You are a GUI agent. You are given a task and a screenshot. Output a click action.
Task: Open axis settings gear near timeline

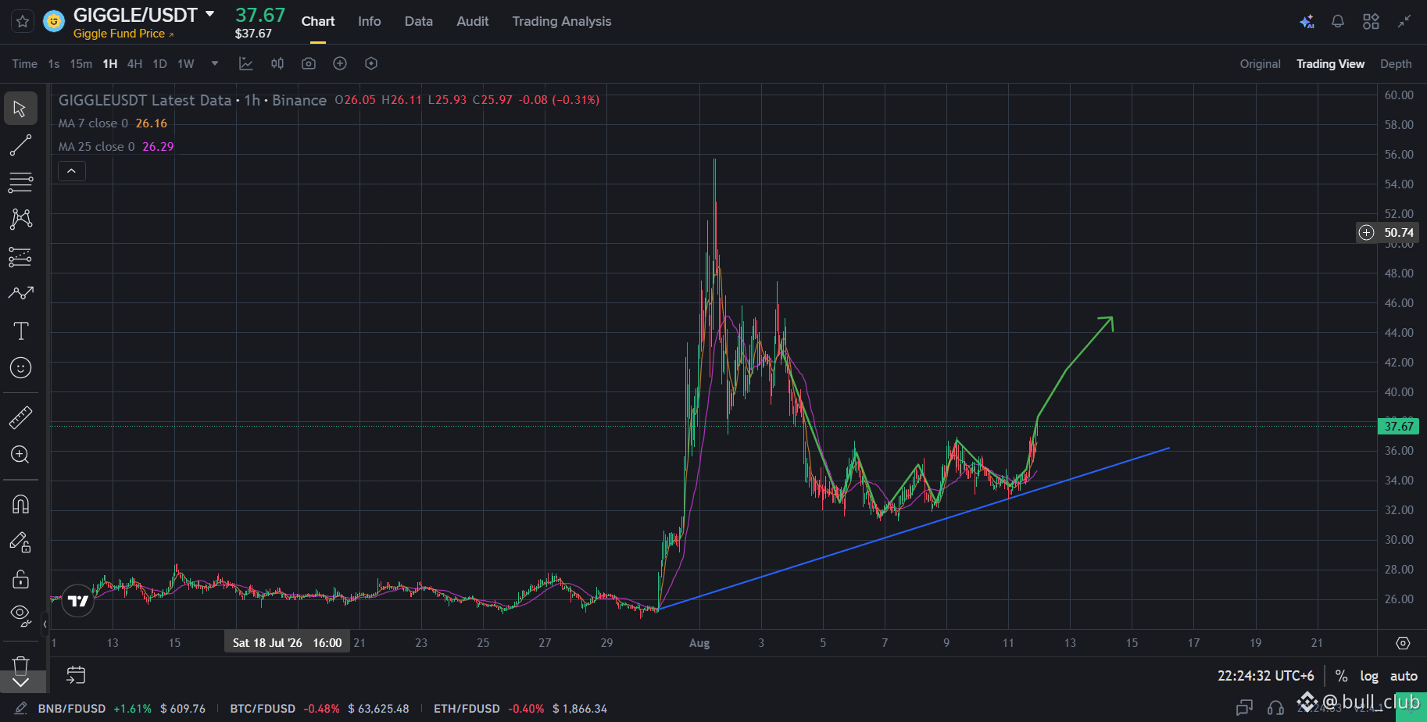(x=1403, y=643)
